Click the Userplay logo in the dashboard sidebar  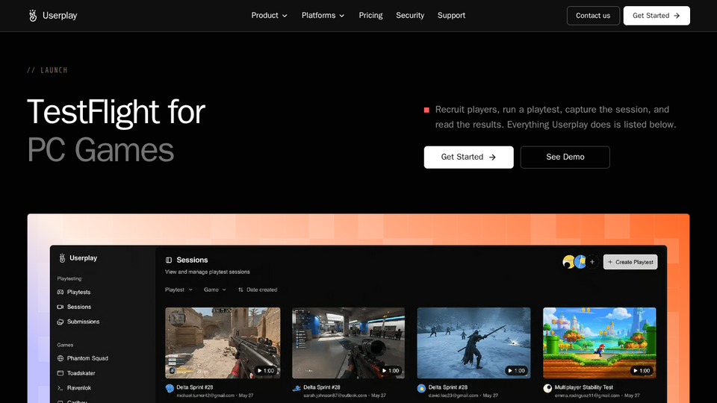[78, 258]
